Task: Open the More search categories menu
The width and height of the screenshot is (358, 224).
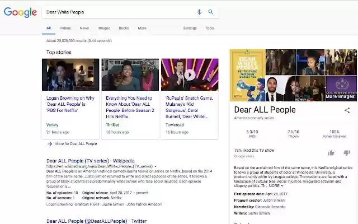Action: click(142, 28)
